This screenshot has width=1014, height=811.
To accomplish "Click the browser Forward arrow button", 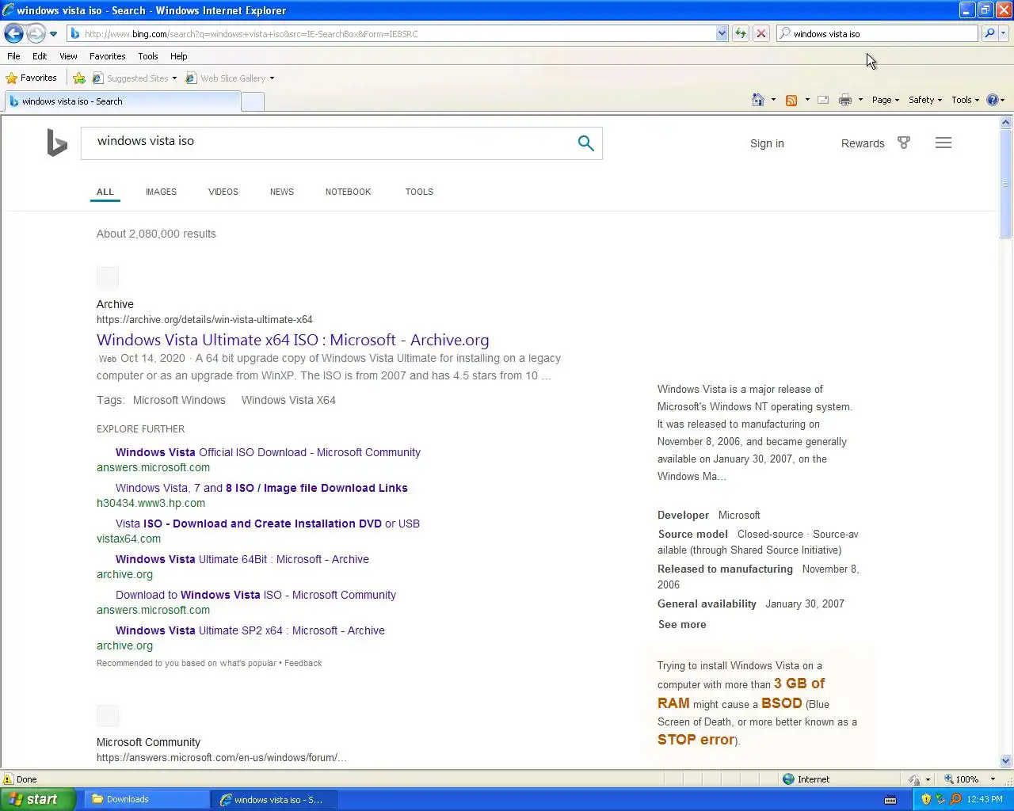I will pos(36,33).
